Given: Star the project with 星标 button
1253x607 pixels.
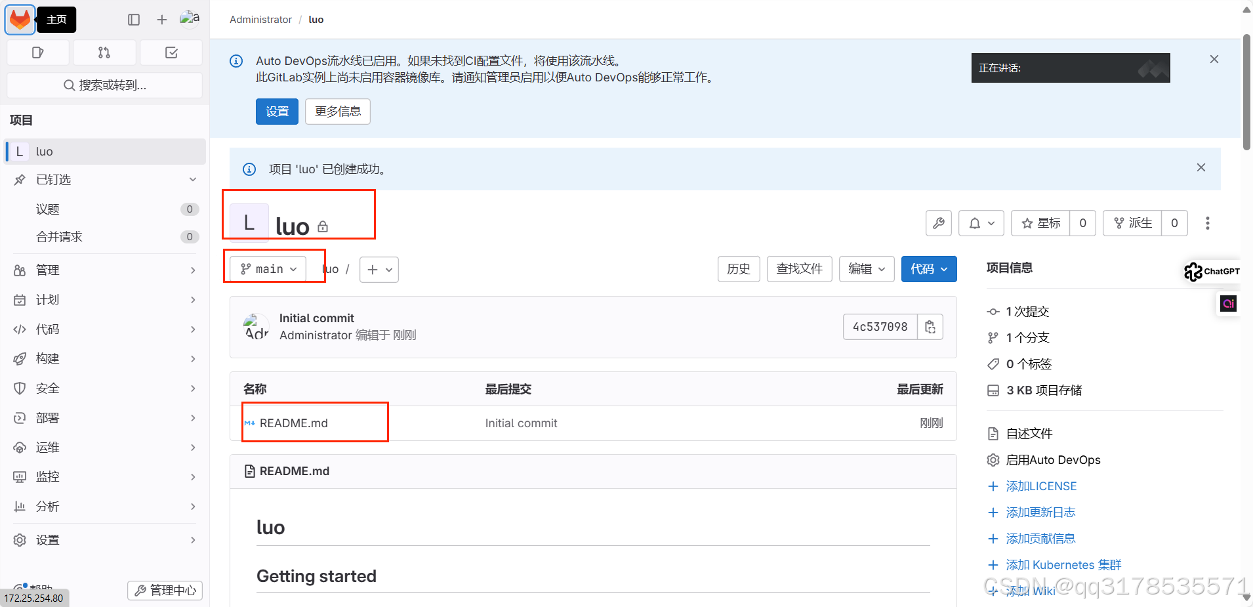Looking at the screenshot, I should tap(1040, 223).
